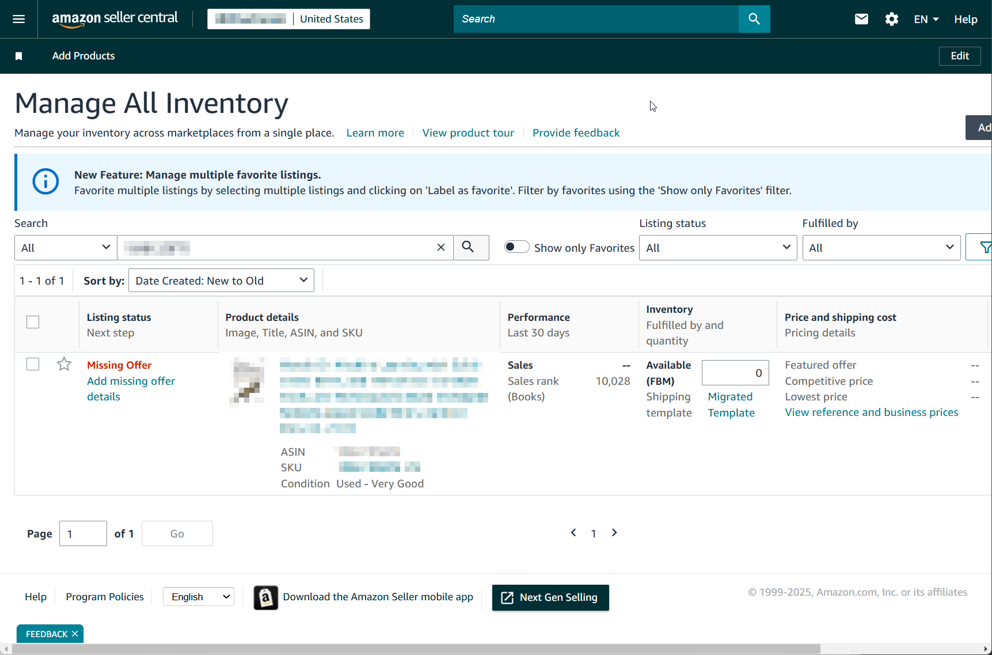Open the settings gear icon

[x=892, y=19]
